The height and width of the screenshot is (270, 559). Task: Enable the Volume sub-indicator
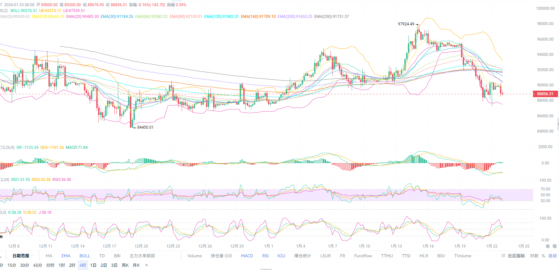click(194, 256)
